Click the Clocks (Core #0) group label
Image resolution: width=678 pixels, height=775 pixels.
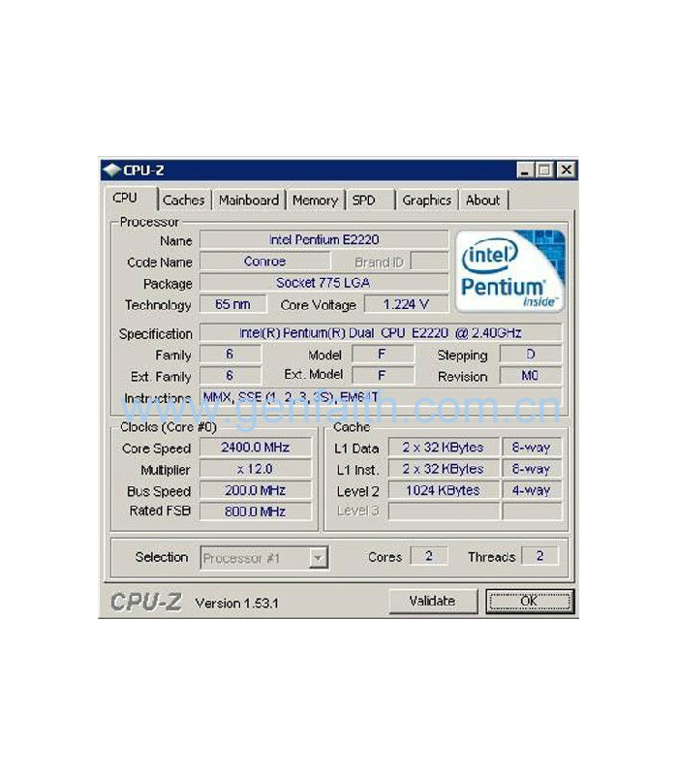(169, 427)
